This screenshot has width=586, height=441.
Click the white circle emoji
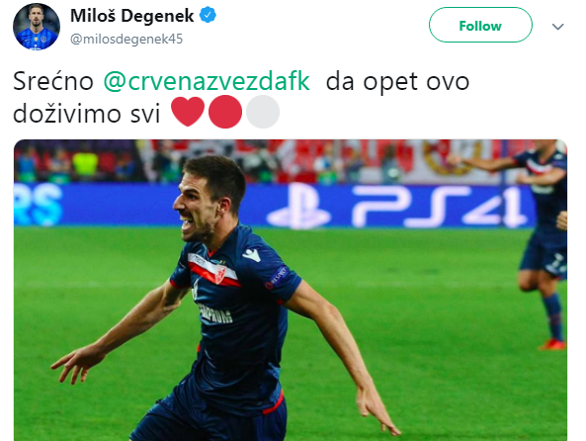(263, 112)
